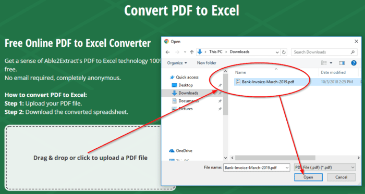
Task: Click the 10/3/2018 2:25 PM date cell
Action: [337, 82]
